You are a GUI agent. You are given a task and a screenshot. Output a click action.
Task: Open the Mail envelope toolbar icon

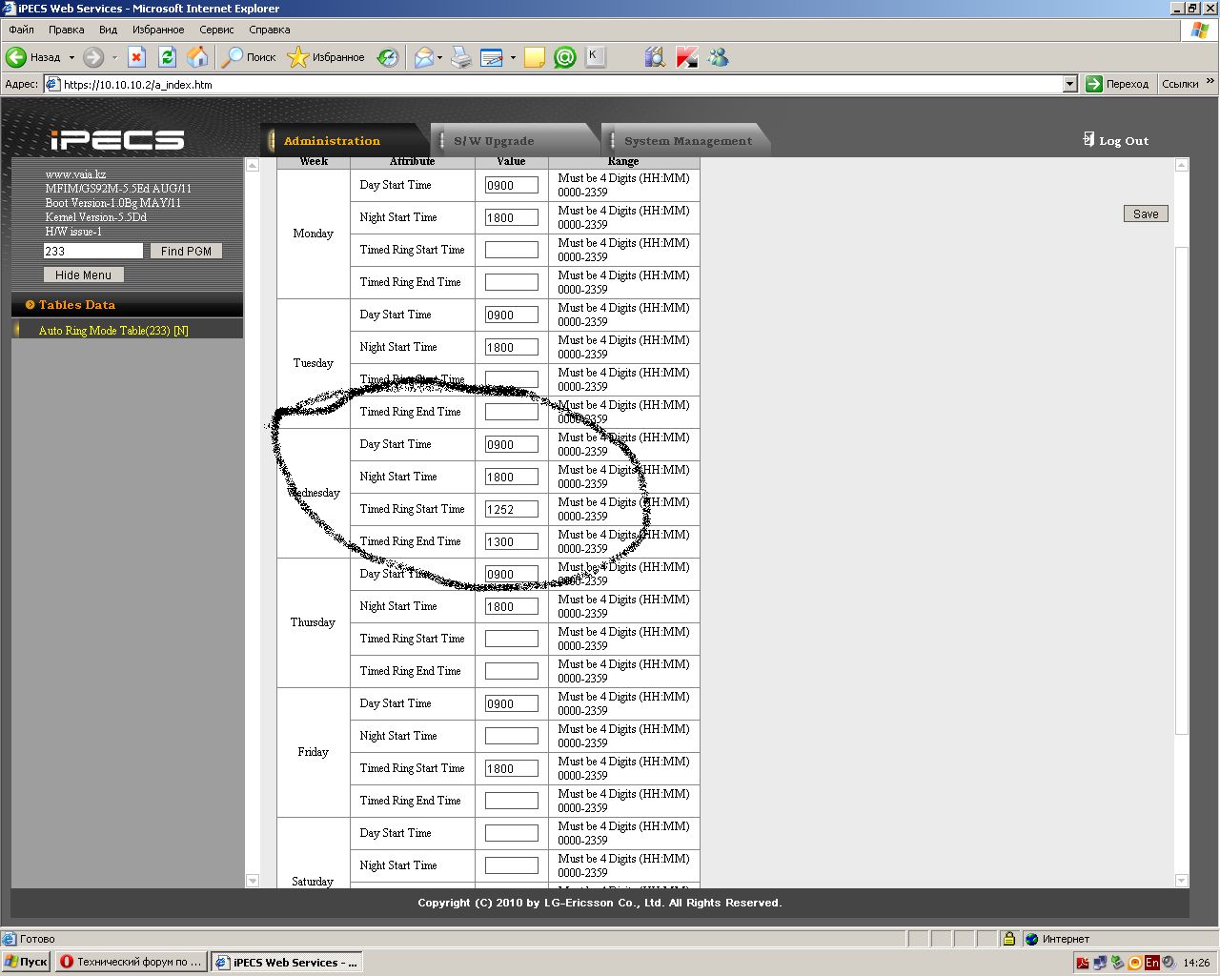pos(423,57)
